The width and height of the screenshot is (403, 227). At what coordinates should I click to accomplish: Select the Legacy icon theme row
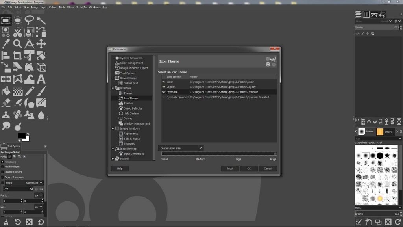pyautogui.click(x=219, y=87)
